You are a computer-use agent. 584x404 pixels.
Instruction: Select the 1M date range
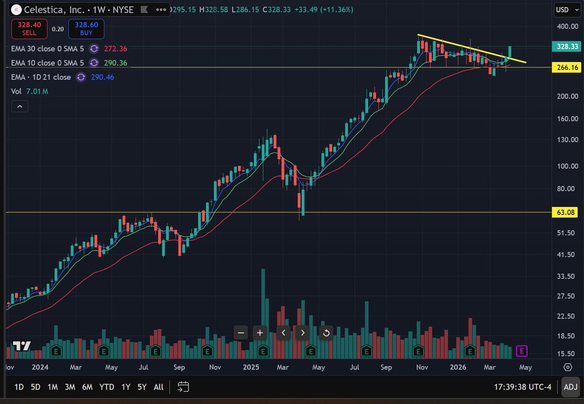coord(53,387)
